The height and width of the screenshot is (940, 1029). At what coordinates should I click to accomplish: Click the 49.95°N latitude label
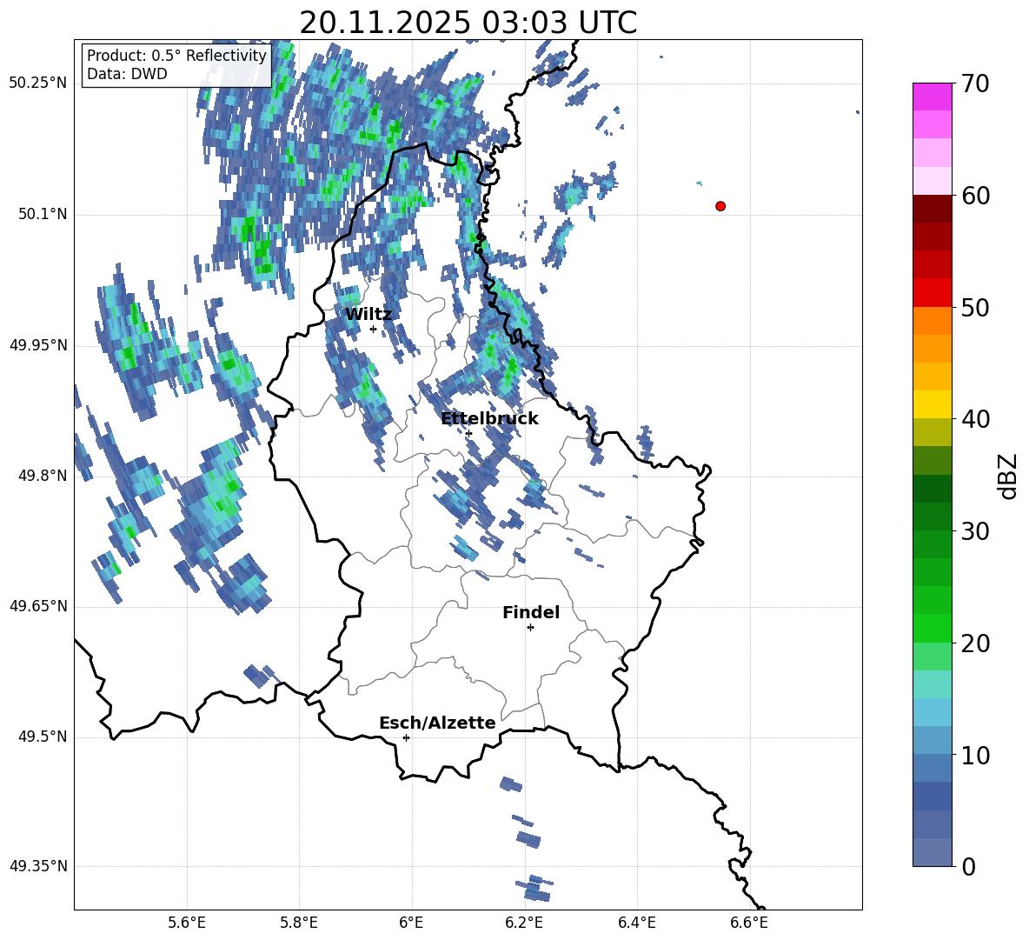point(38,345)
